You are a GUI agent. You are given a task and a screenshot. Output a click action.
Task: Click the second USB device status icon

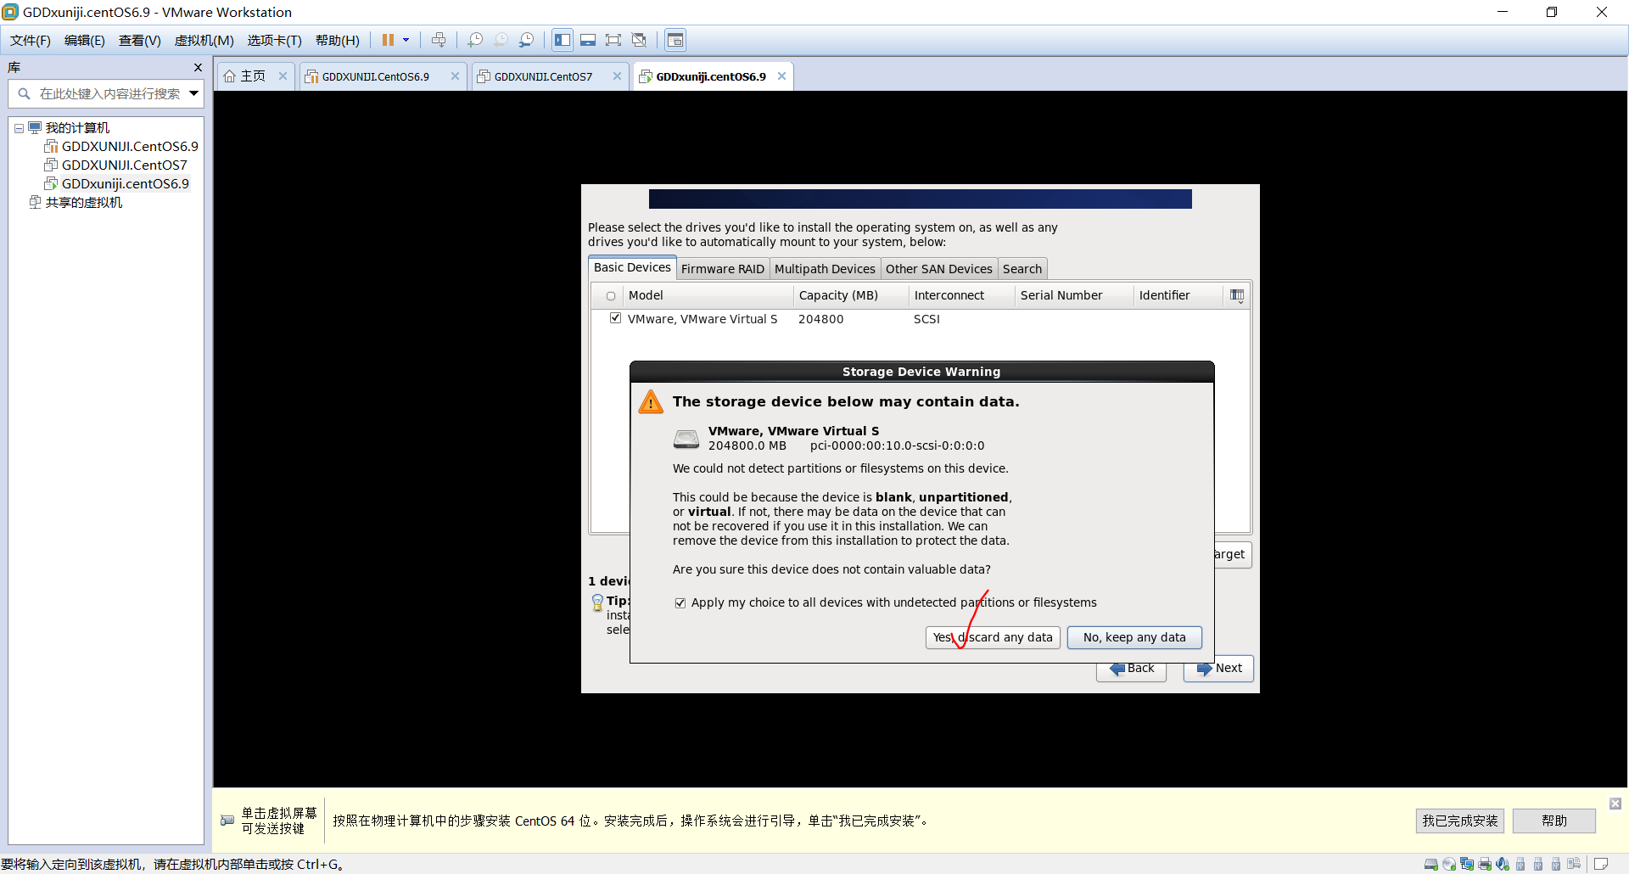[x=1538, y=864]
